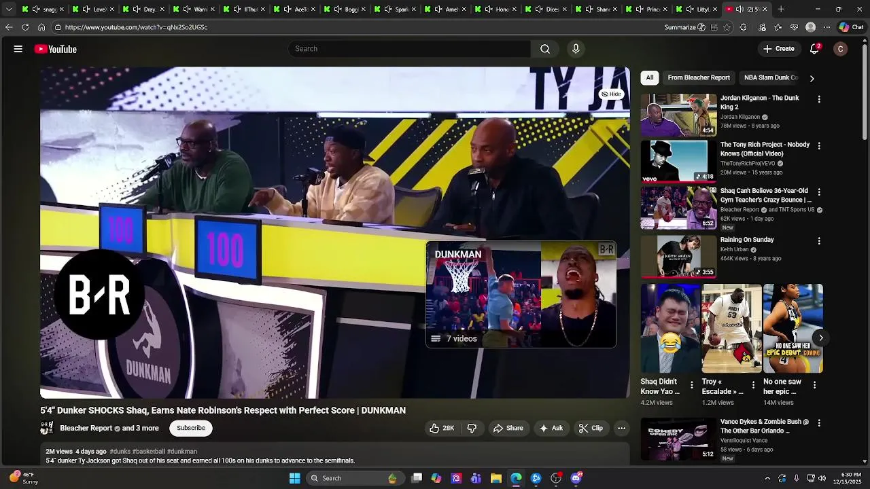Open Microsoft Teams from taskbar
This screenshot has height=489, width=870.
point(476,478)
